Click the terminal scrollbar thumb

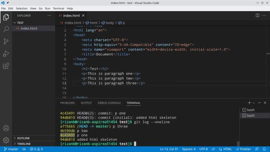[238, 144]
